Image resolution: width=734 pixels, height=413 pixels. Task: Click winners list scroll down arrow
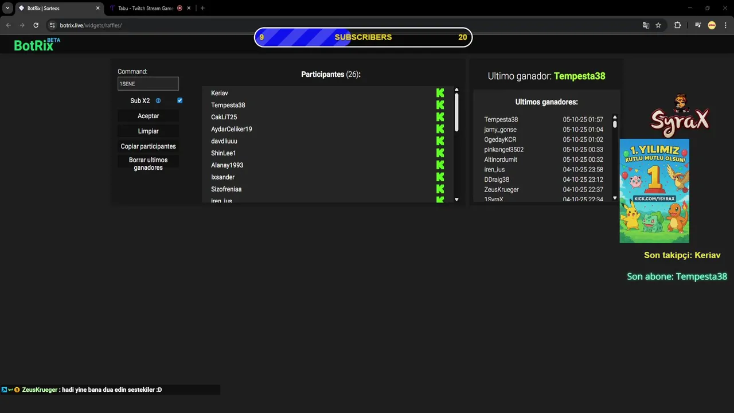coord(615,198)
